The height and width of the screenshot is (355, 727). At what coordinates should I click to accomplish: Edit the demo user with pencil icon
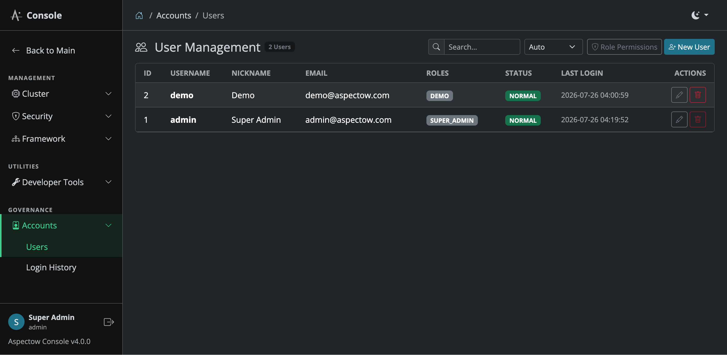tap(679, 95)
